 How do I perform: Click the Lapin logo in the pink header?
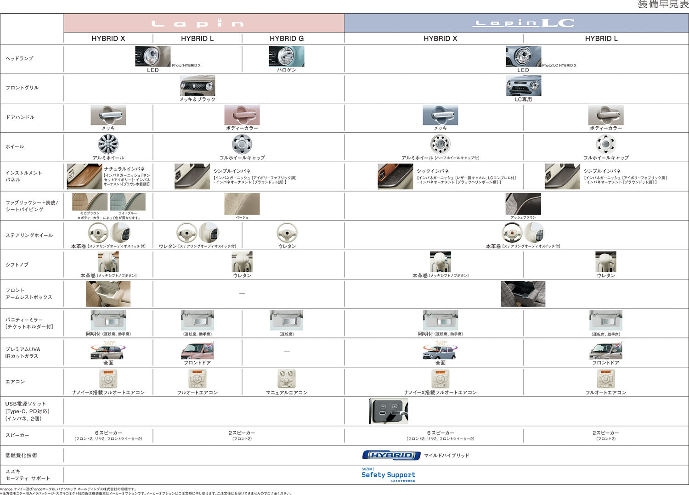(x=198, y=23)
